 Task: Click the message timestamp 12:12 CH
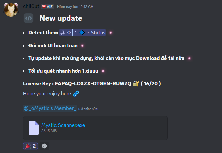click(x=75, y=7)
